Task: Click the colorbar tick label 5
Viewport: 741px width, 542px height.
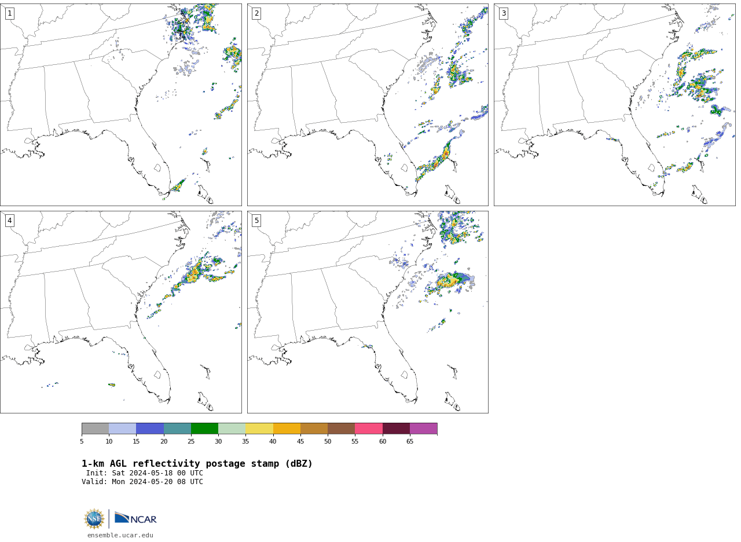Action: [82, 442]
